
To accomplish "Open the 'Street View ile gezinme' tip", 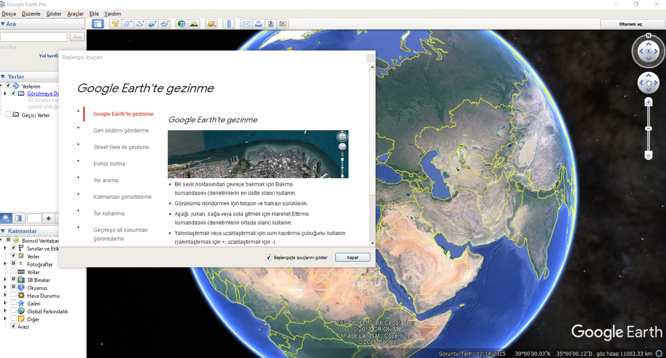I will [121, 147].
